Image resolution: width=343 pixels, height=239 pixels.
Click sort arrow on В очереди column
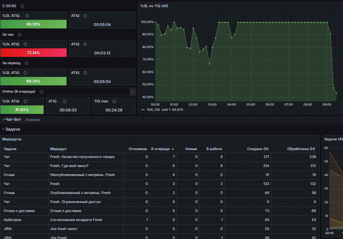[173, 149]
